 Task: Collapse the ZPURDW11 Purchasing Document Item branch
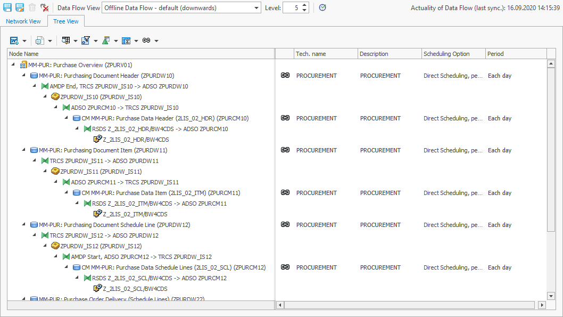coord(22,150)
